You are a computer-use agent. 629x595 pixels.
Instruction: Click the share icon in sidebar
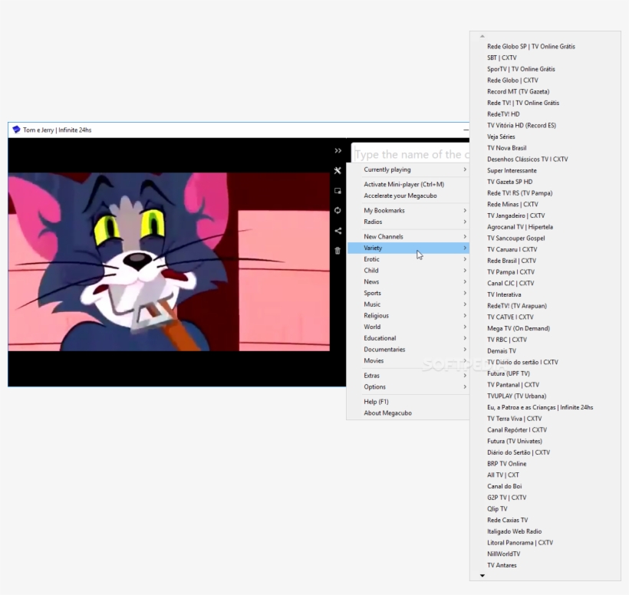pos(338,230)
